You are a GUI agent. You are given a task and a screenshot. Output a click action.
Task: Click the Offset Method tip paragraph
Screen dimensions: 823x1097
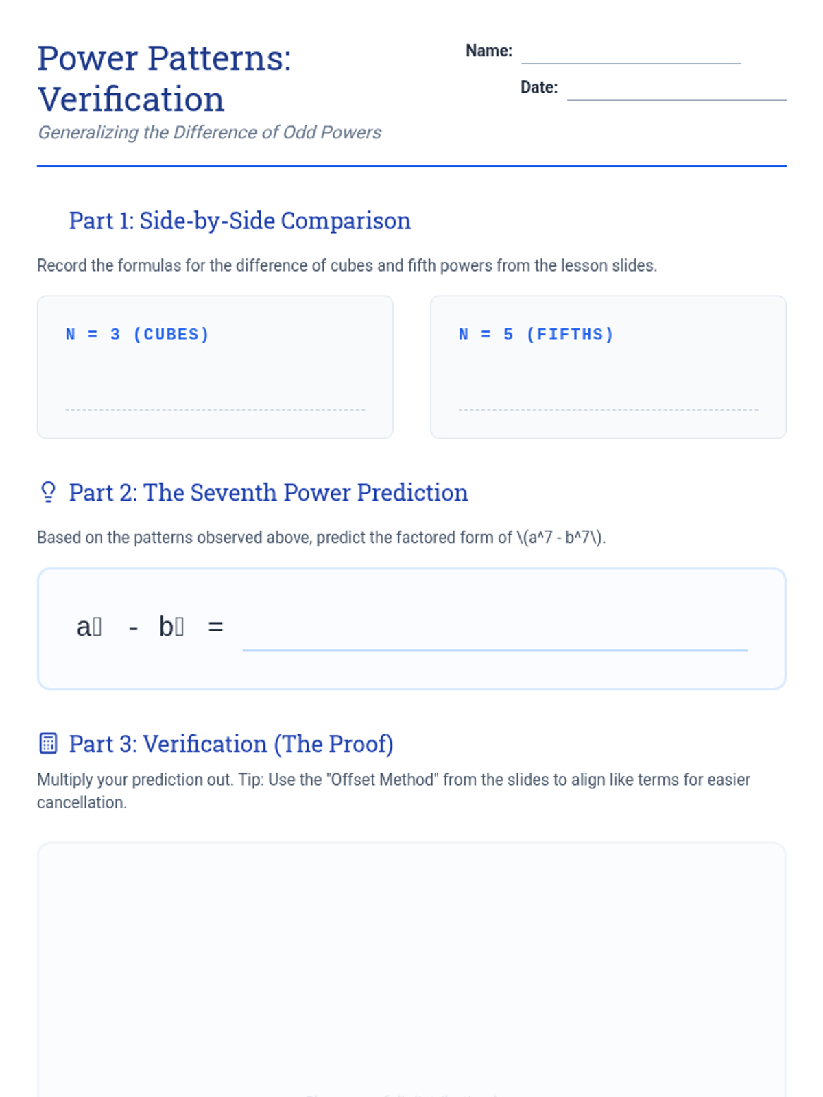click(x=394, y=791)
